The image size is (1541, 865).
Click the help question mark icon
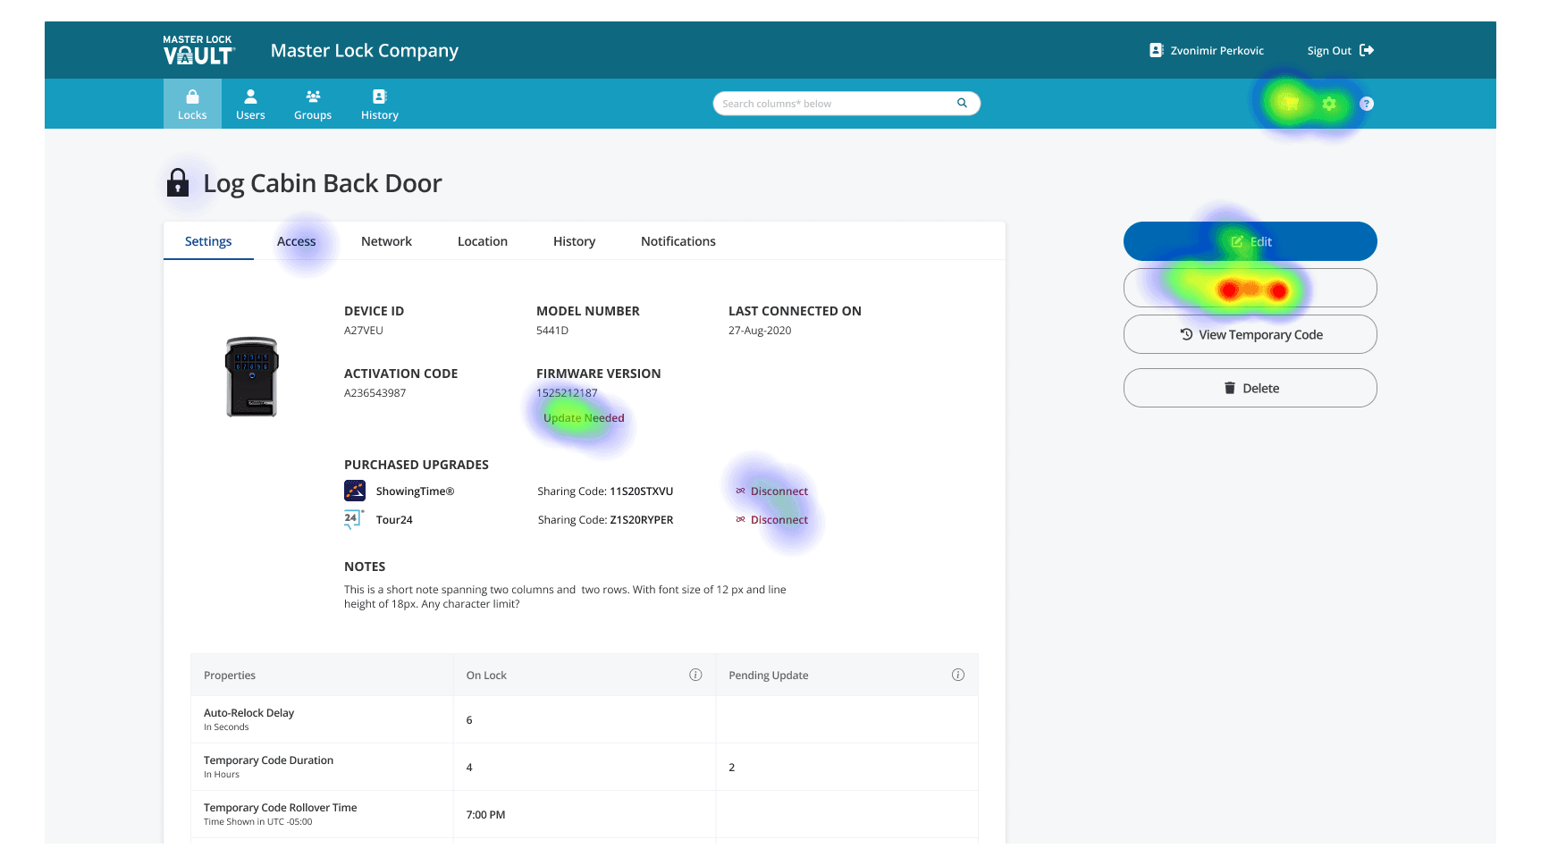pyautogui.click(x=1367, y=104)
